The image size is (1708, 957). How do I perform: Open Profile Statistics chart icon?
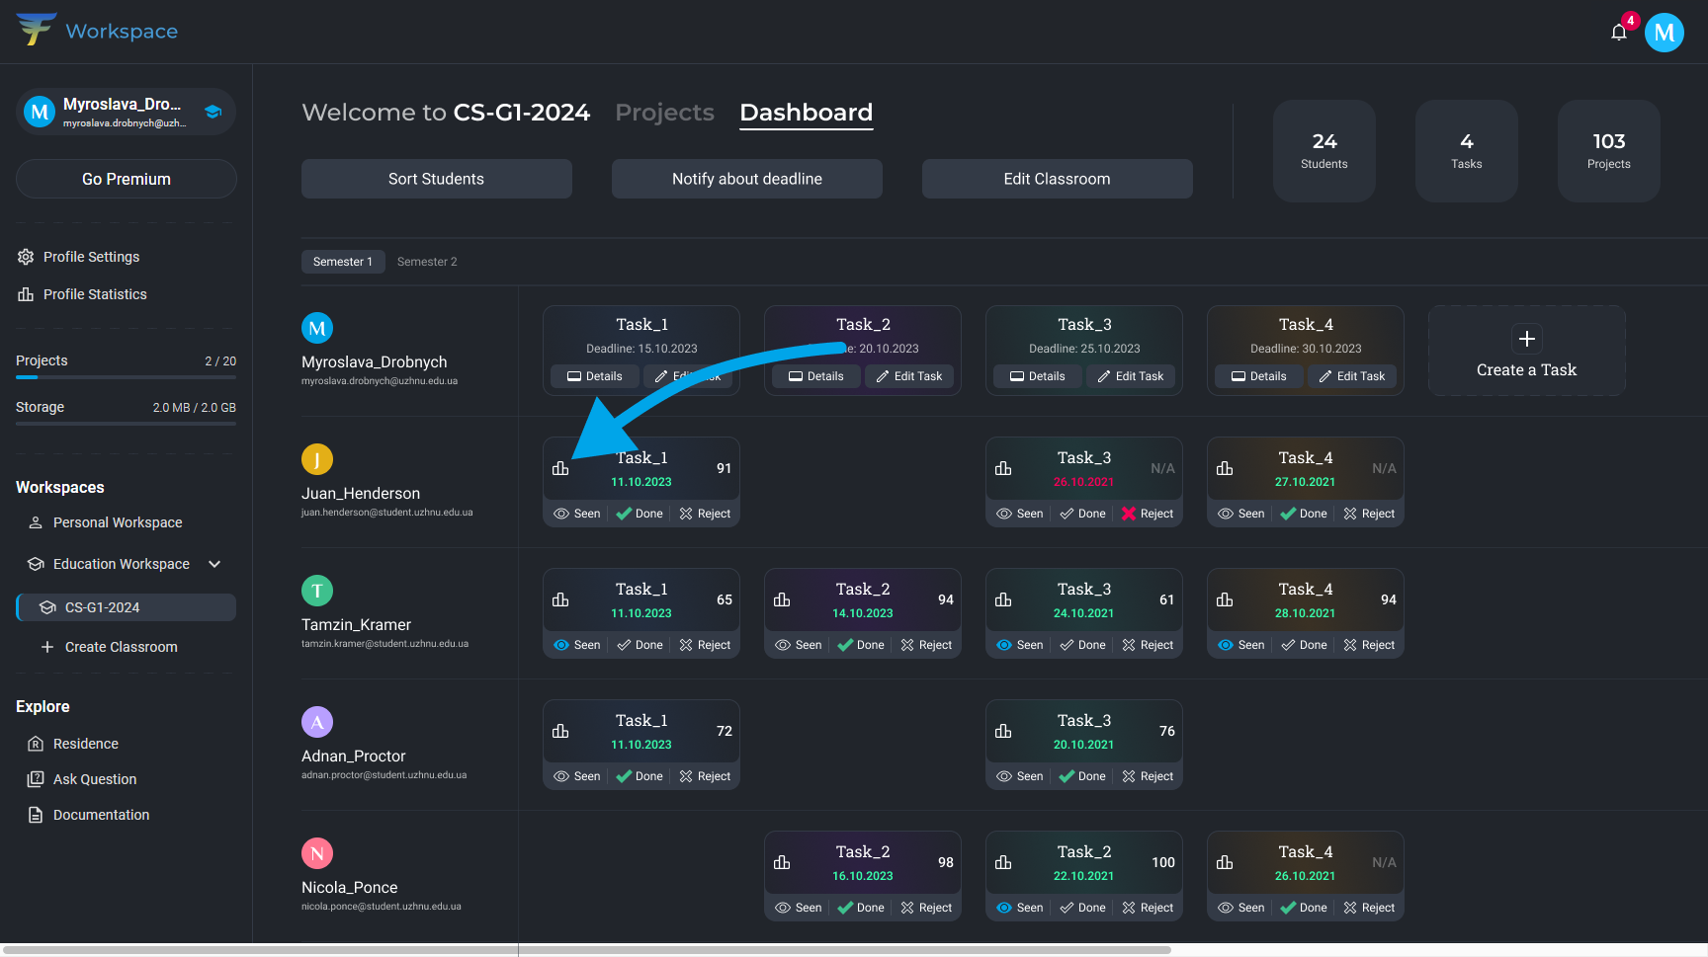[x=26, y=294]
